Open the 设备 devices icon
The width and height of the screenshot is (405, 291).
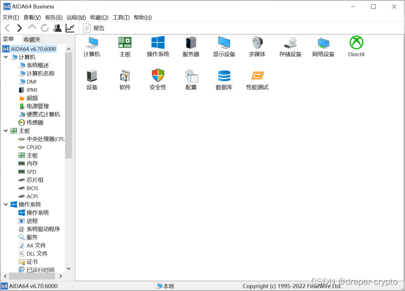92,80
